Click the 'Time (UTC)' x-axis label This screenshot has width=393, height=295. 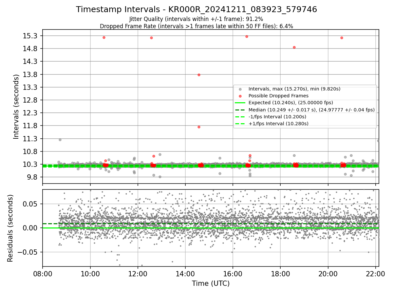click(x=211, y=284)
